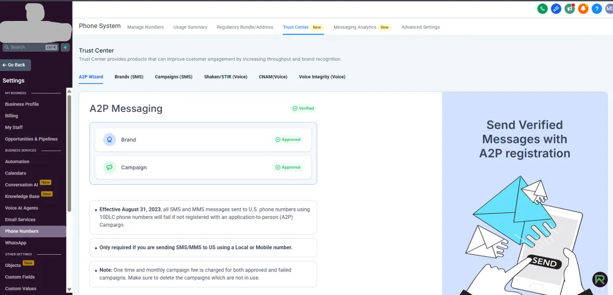Open the MD user avatar

pos(609,9)
